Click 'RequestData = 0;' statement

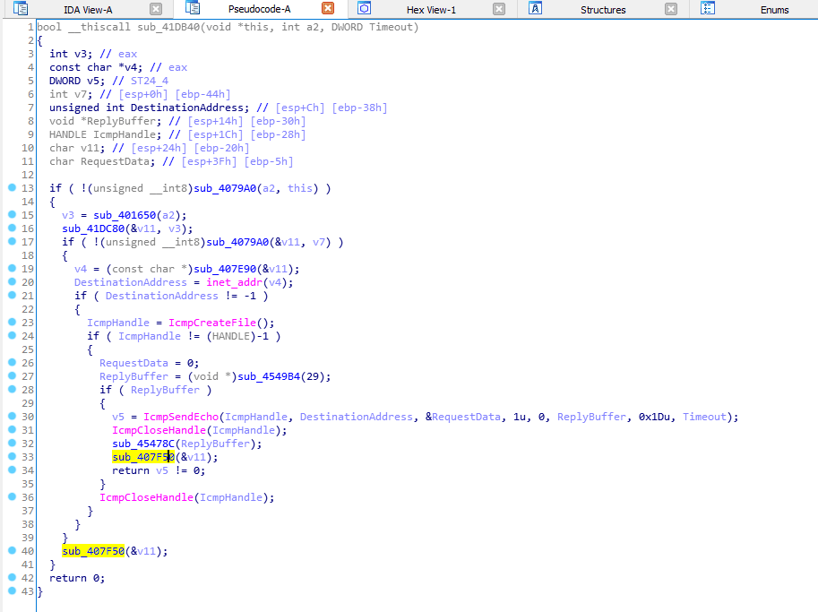coord(150,363)
